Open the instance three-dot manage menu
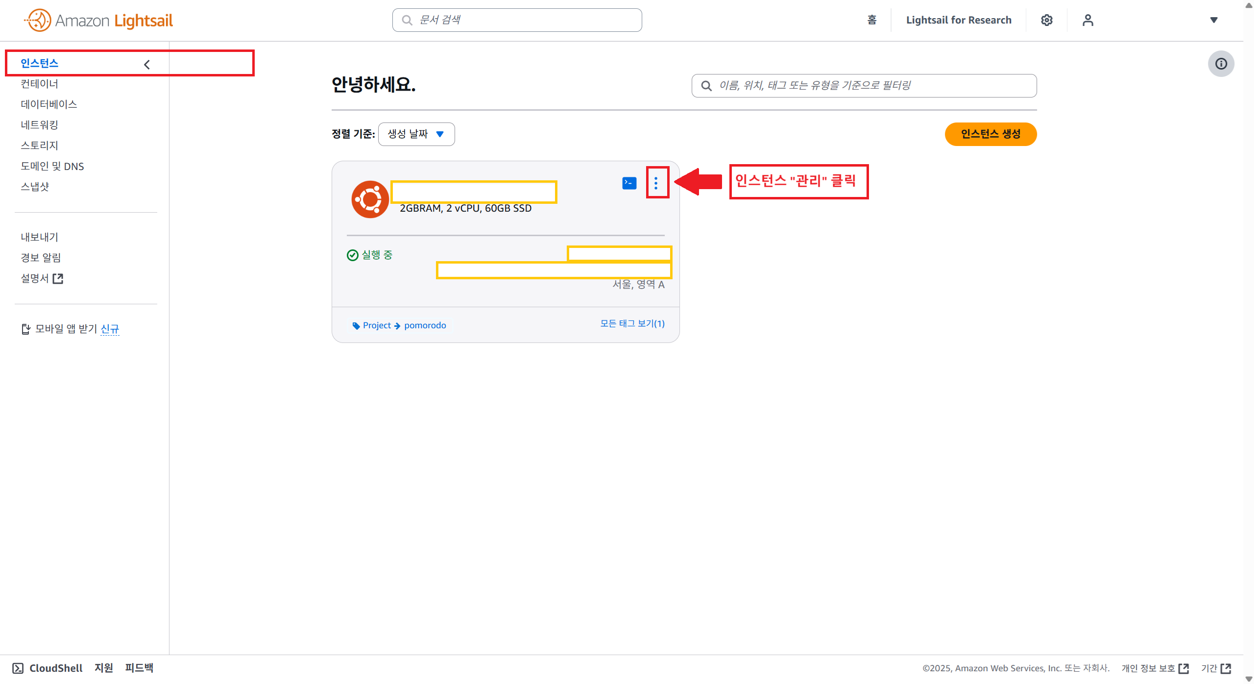This screenshot has width=1254, height=684. pyautogui.click(x=656, y=183)
